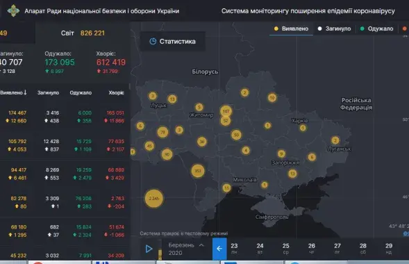Viewport: 409px width, 264px height.
Task: Sort table by Хворіє column header
Action: (x=116, y=92)
